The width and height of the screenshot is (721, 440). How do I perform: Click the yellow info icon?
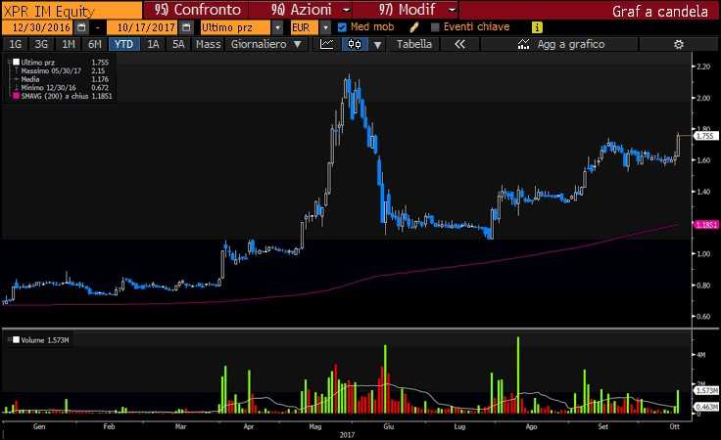(x=537, y=27)
